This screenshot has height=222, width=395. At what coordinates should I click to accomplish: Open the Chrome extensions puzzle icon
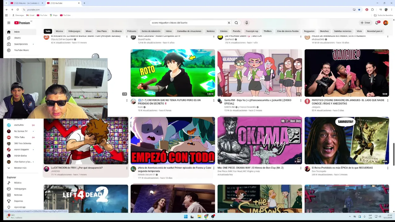point(372,10)
